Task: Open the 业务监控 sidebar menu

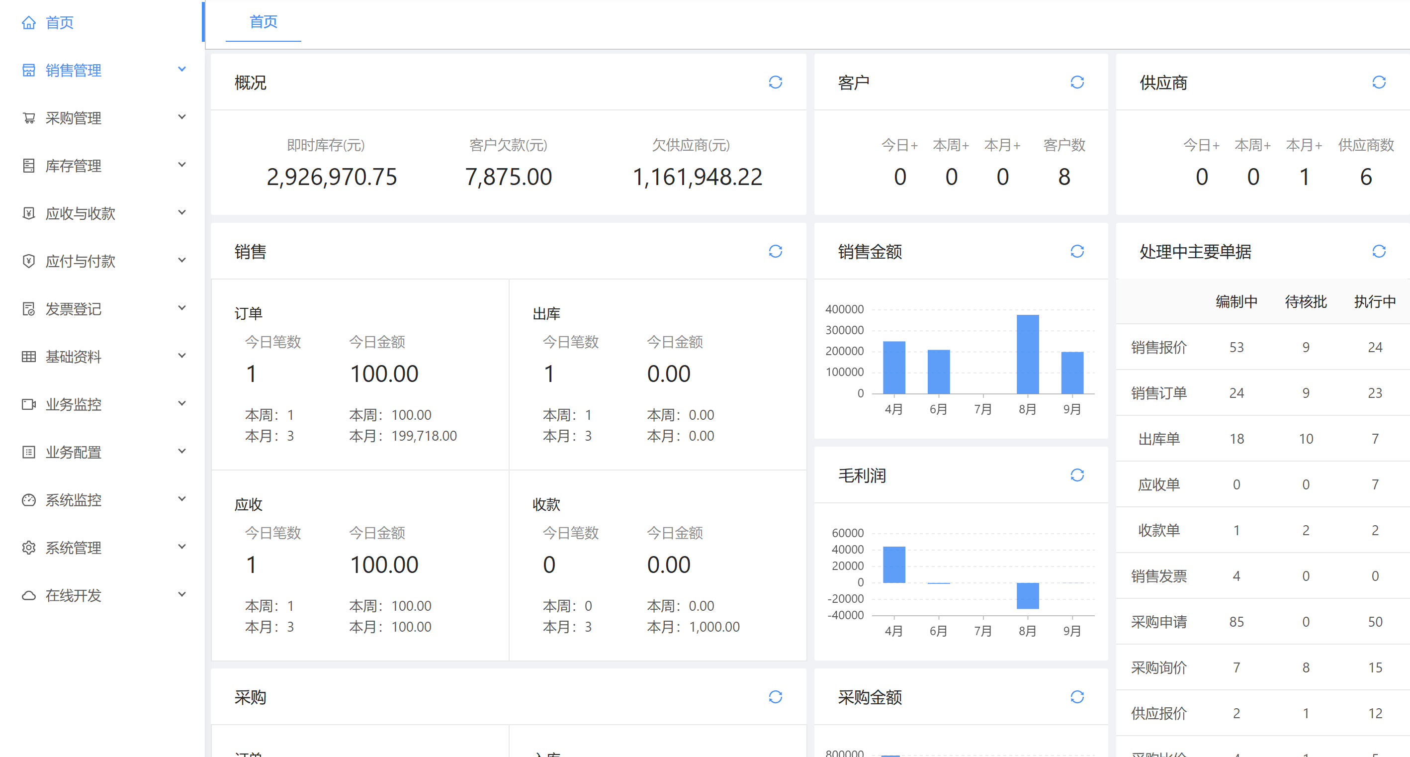Action: (x=102, y=404)
